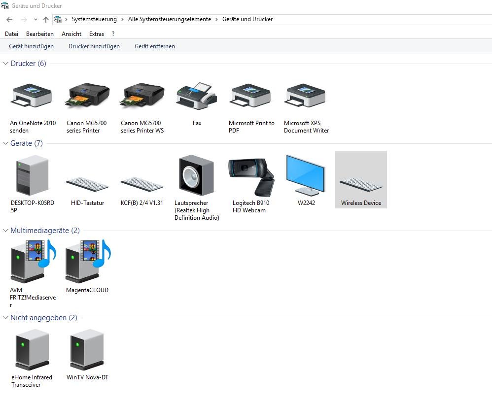
Task: Expand the breadcrumb chevron after Systemsteuerung
Action: pyautogui.click(x=122, y=19)
